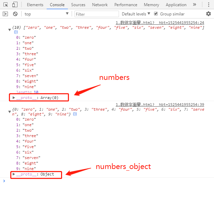The image size is (214, 206).
Task: Open source link ending in :39
Action: pyautogui.click(x=160, y=105)
